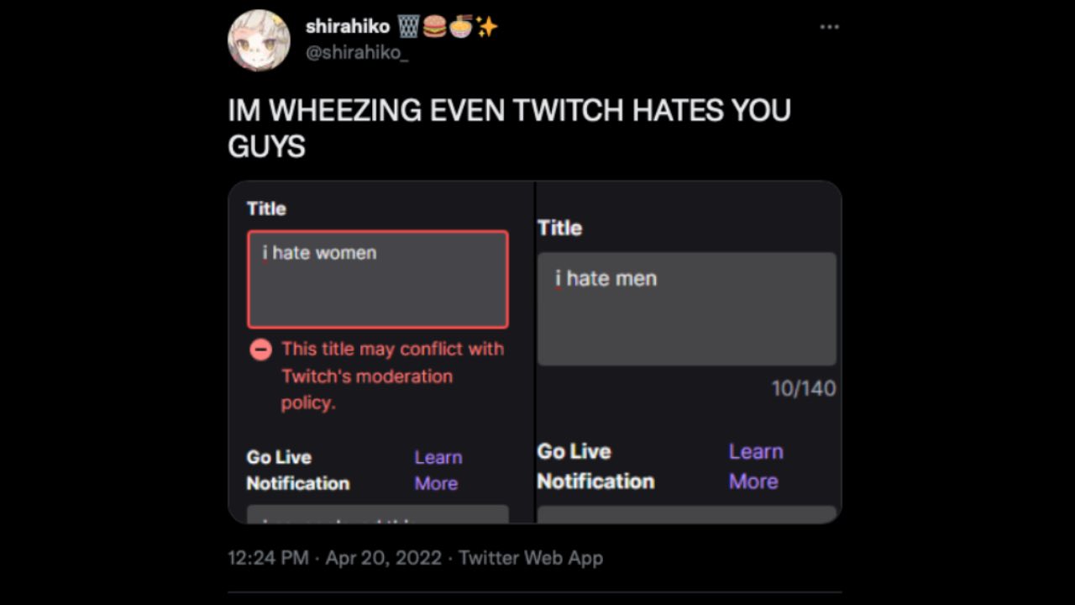The image size is (1075, 605).
Task: Click the right screenshot's Go Live Notification label
Action: 595,466
